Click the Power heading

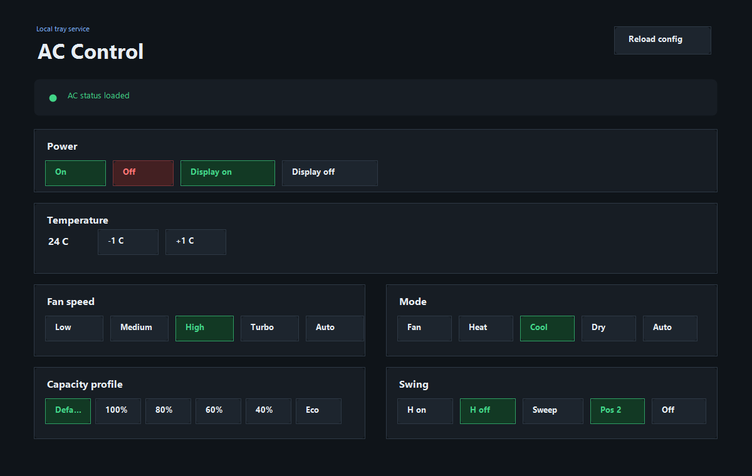point(62,147)
